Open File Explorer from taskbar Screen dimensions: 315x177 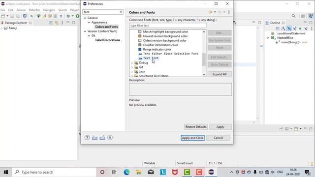(139, 172)
